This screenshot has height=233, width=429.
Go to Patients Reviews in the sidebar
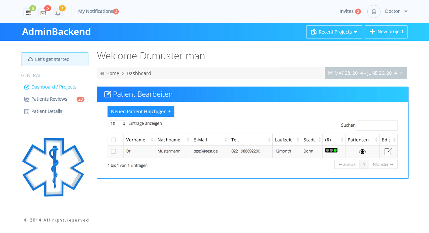49,99
